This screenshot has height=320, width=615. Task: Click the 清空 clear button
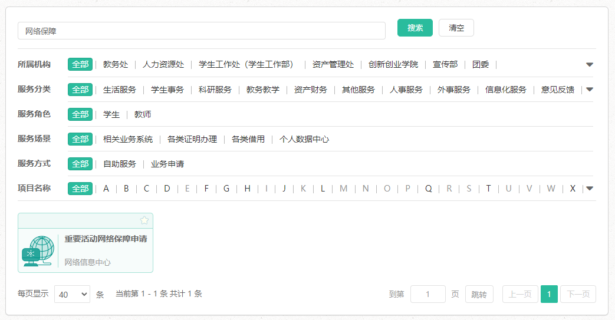(456, 28)
